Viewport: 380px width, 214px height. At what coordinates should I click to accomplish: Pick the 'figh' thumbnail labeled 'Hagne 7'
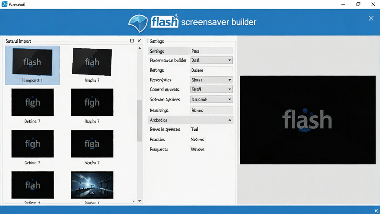pos(92,102)
